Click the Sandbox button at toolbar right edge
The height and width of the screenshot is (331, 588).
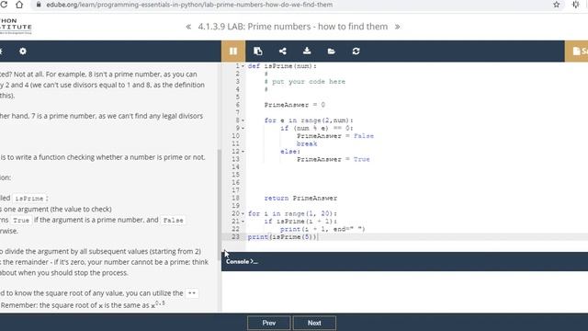point(576,51)
